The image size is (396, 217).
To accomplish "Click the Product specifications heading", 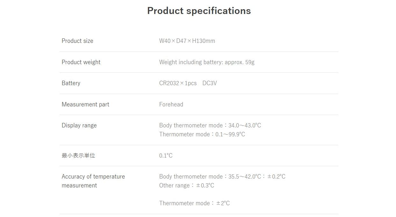I will pyautogui.click(x=199, y=11).
